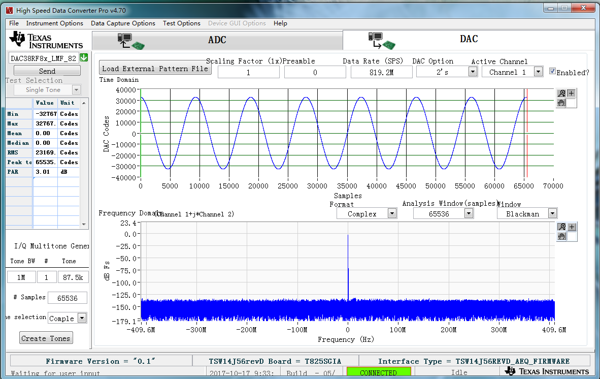Click the Value column header in statistics table

coord(45,103)
